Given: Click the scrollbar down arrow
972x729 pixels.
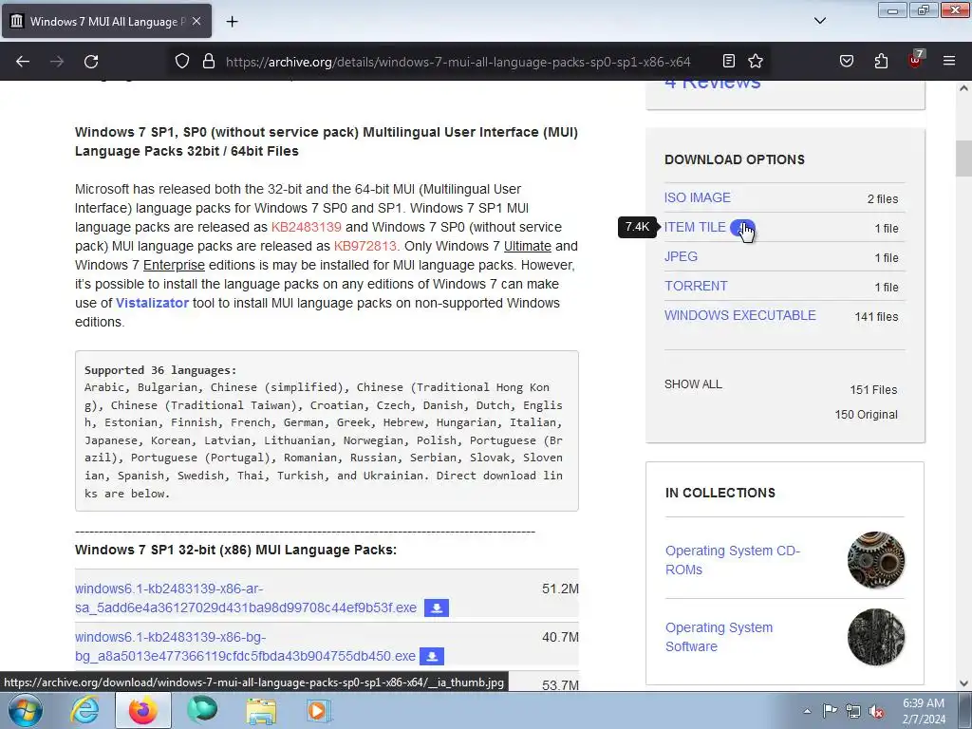Looking at the screenshot, I should (x=963, y=683).
